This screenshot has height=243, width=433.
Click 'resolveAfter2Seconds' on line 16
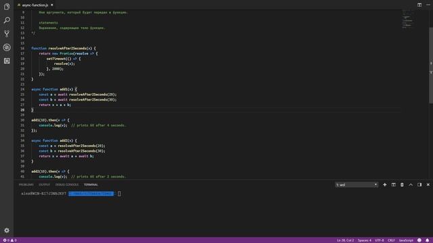pyautogui.click(x=68, y=49)
